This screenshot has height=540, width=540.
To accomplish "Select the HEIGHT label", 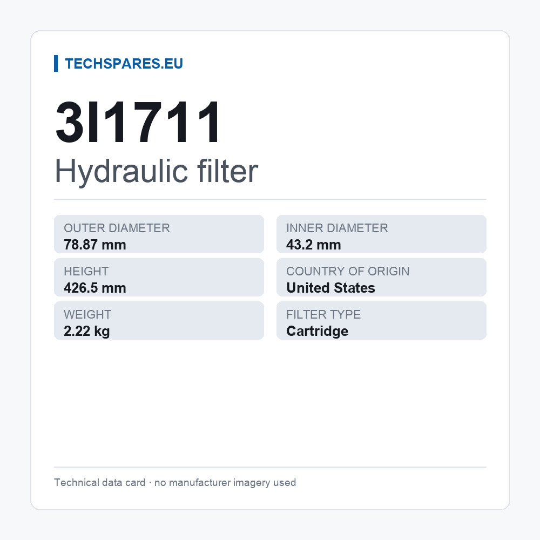I will click(x=86, y=272).
